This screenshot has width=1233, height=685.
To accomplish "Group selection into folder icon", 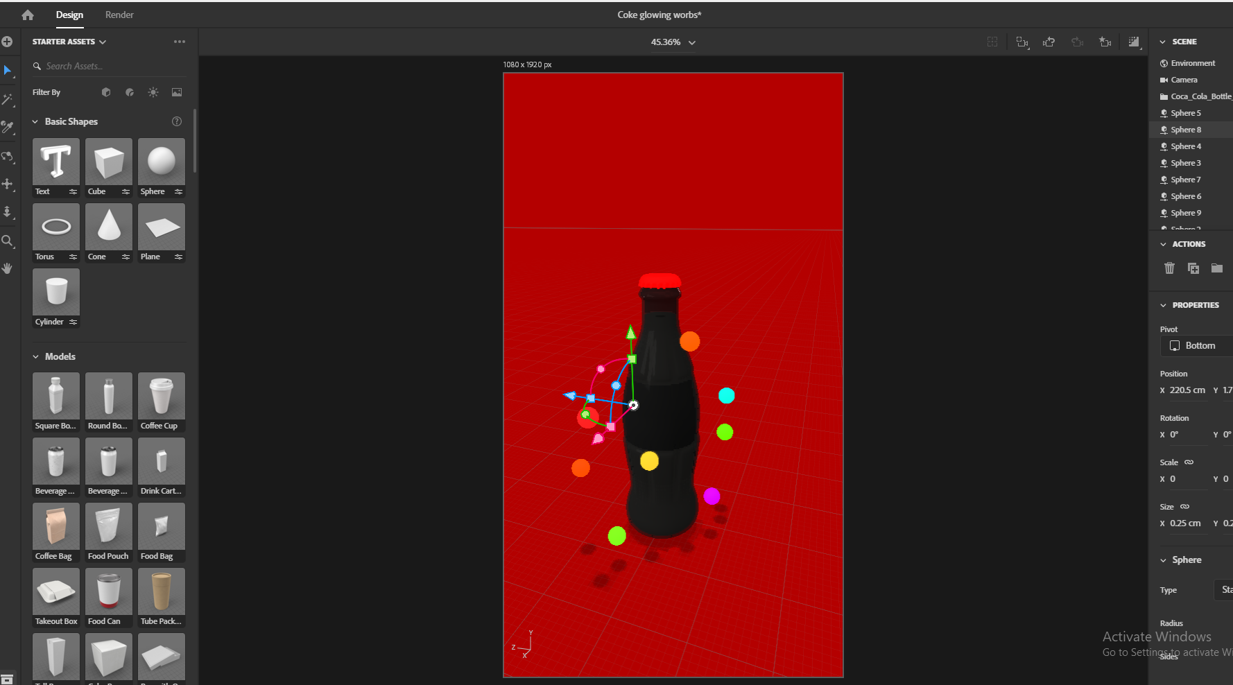I will click(1217, 268).
